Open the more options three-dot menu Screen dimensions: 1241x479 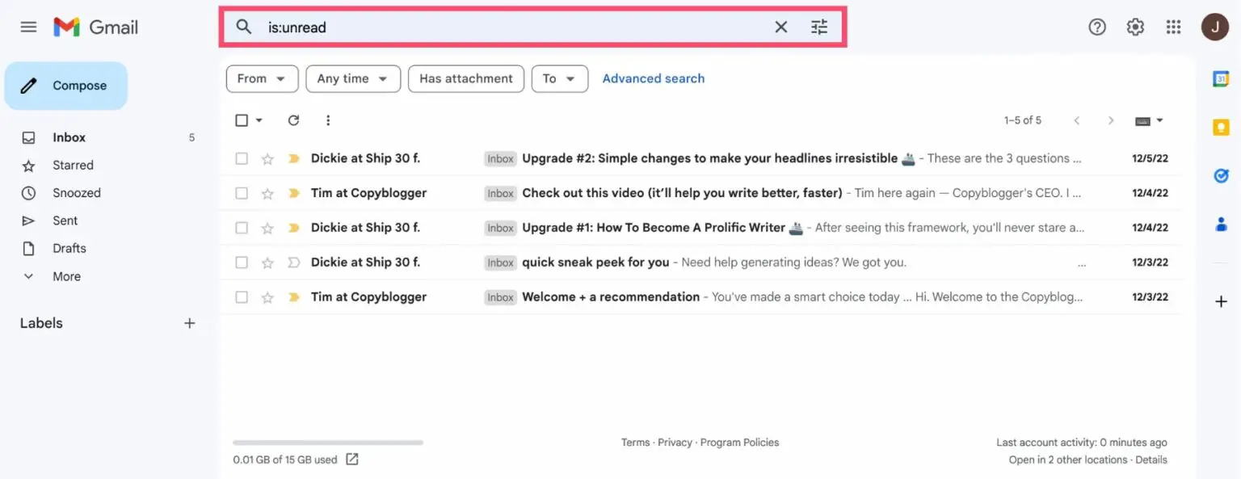coord(328,120)
